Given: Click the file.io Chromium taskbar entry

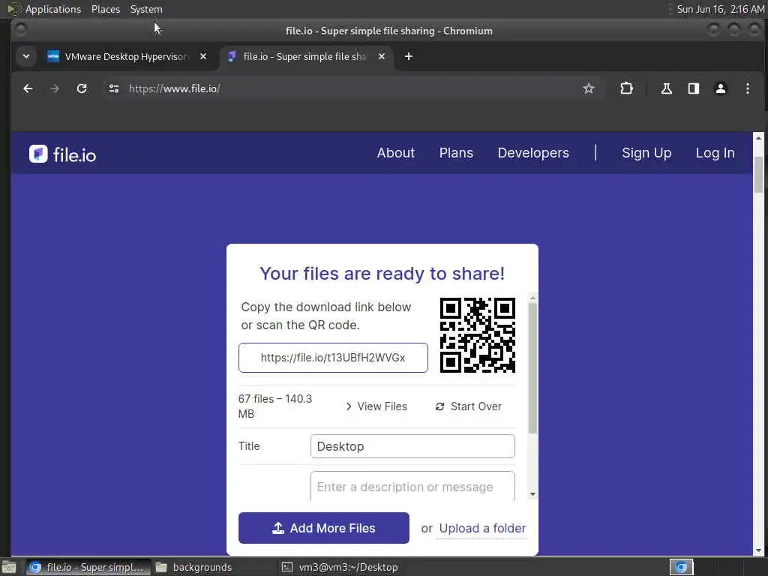Looking at the screenshot, I should [x=88, y=568].
